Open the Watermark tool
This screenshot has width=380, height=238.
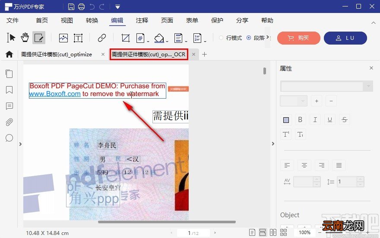click(140, 38)
